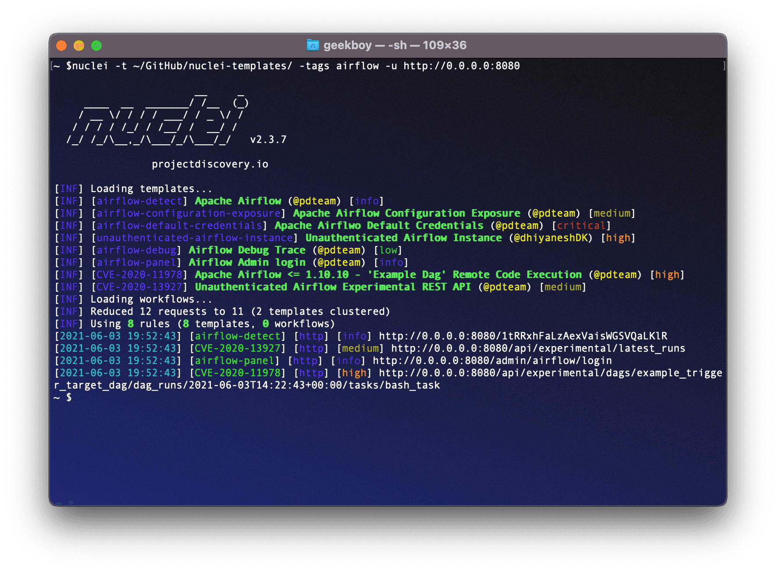Screen dimensions: 776x571
Task: Close the terminal with the red button
Action: [61, 46]
